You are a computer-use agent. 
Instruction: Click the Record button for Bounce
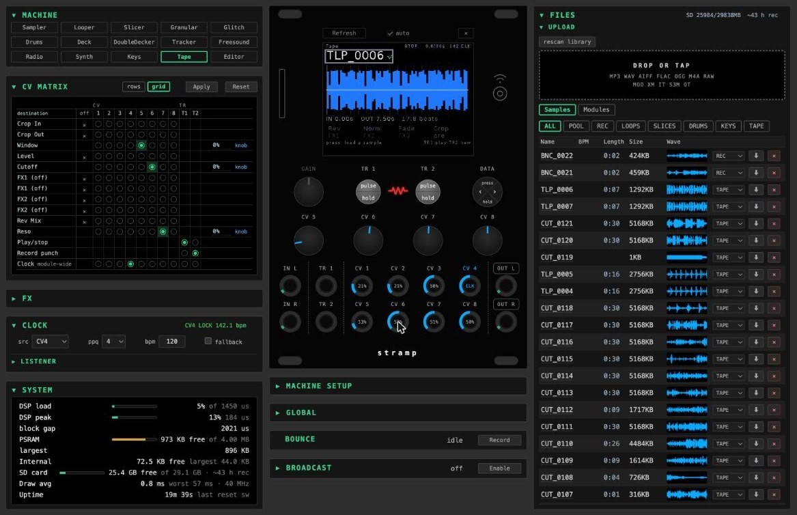click(499, 441)
